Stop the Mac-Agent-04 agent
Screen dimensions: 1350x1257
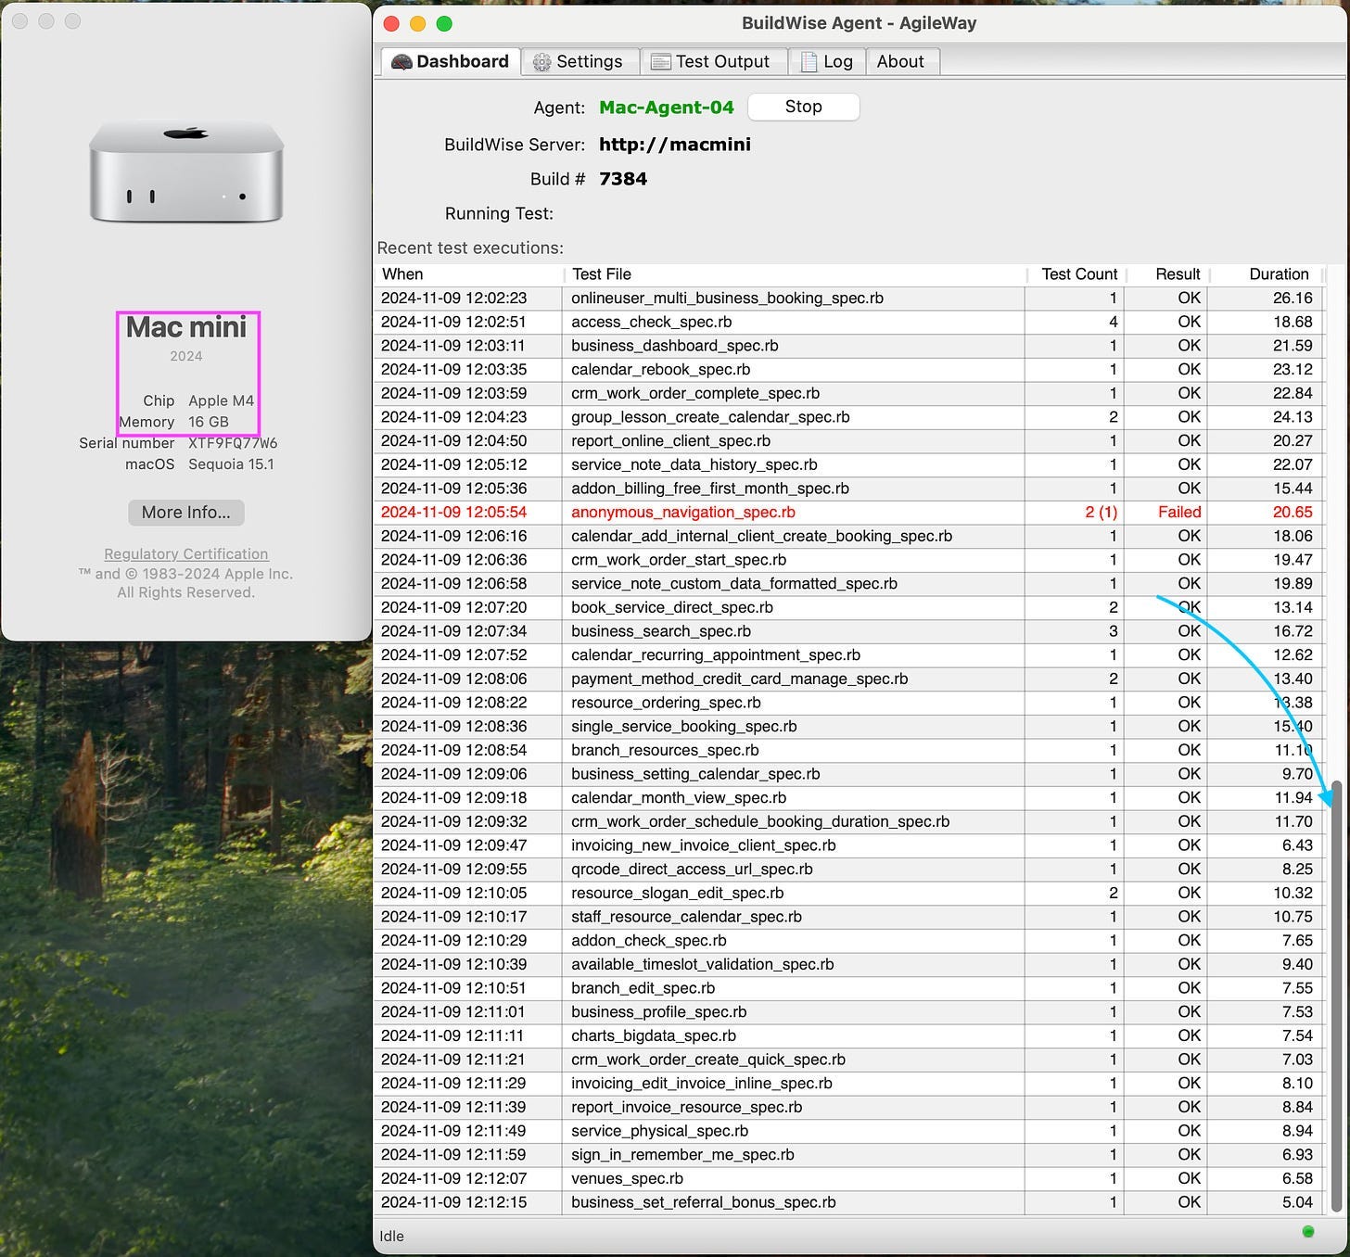804,107
